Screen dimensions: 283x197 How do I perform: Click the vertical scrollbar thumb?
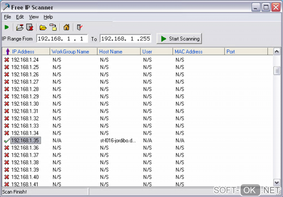tap(277, 71)
